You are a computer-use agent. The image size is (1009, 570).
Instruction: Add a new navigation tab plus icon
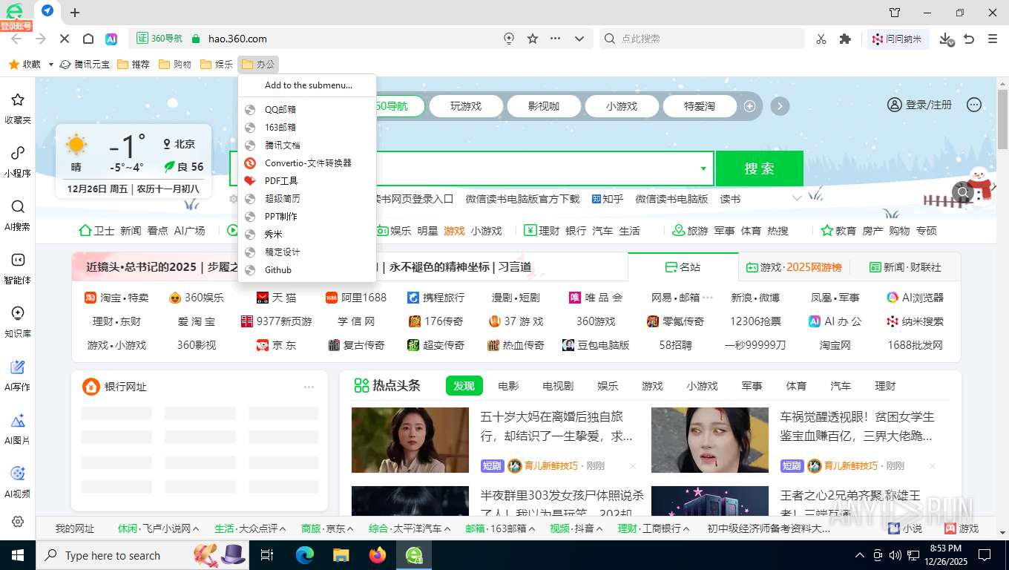point(749,106)
